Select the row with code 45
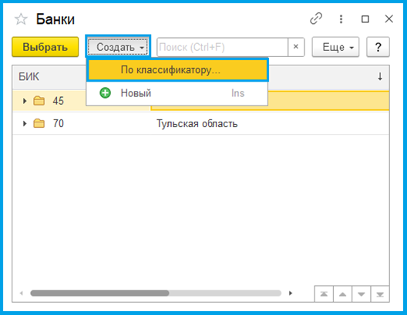The height and width of the screenshot is (315, 407). point(200,101)
